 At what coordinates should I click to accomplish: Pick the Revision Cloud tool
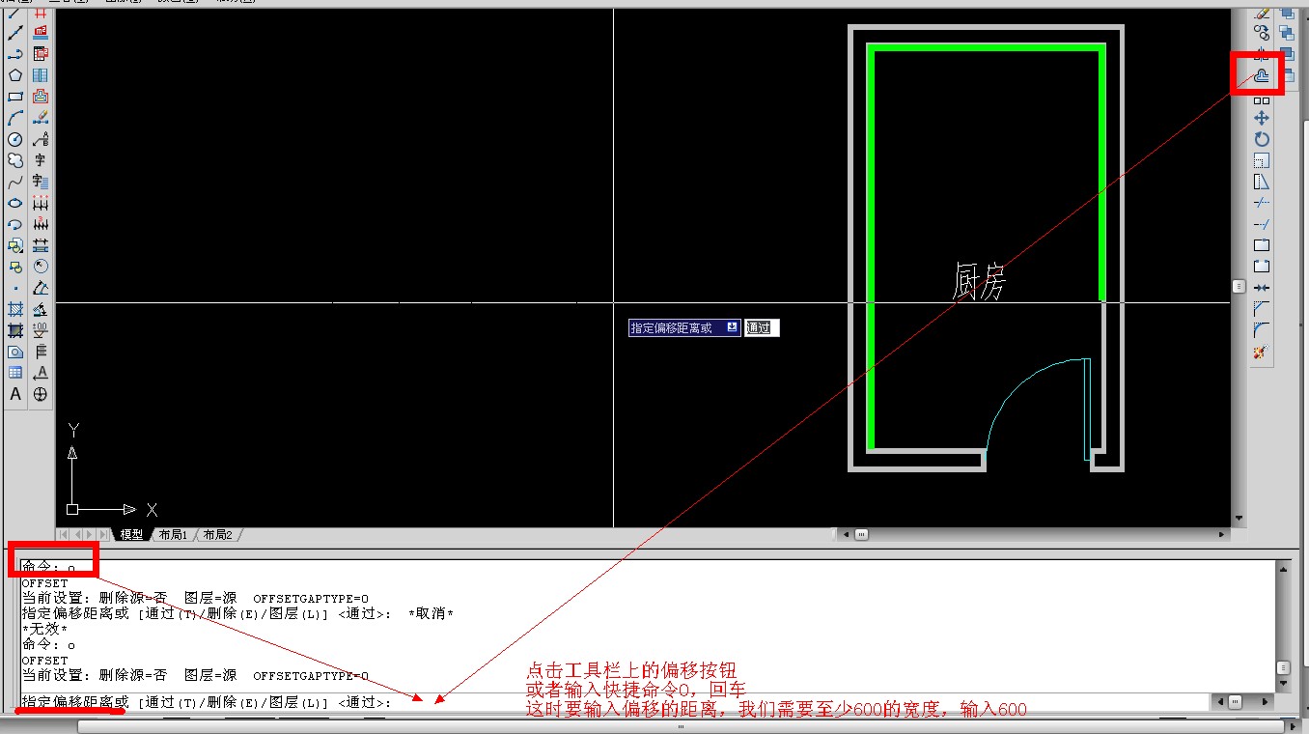[15, 160]
